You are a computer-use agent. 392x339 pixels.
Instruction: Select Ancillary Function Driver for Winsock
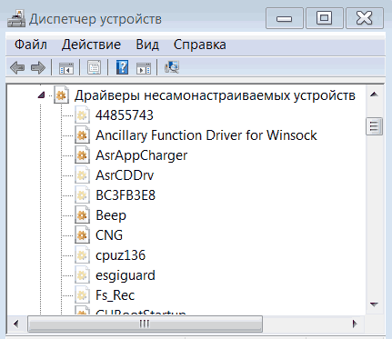click(x=206, y=135)
